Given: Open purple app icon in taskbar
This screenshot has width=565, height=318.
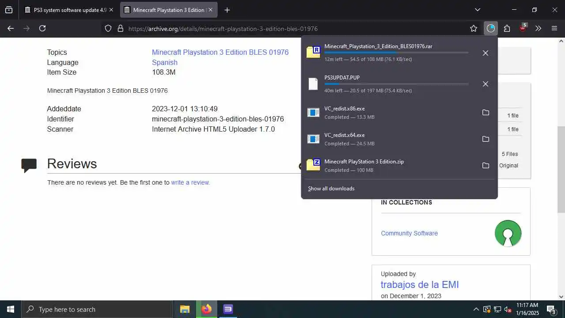Looking at the screenshot, I should [228, 309].
